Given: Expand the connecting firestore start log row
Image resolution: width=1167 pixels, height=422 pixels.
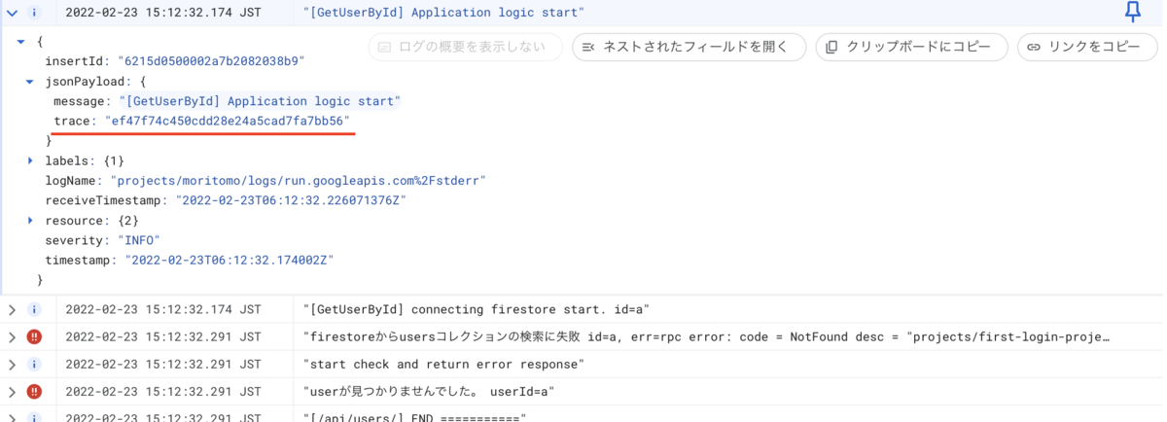Looking at the screenshot, I should (12, 310).
